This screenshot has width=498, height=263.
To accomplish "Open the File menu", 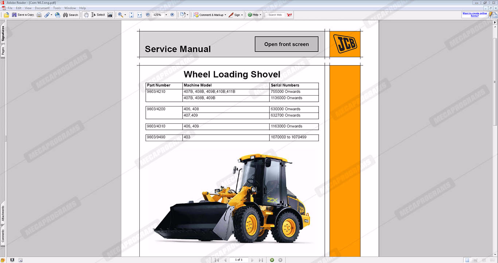I will (10, 8).
